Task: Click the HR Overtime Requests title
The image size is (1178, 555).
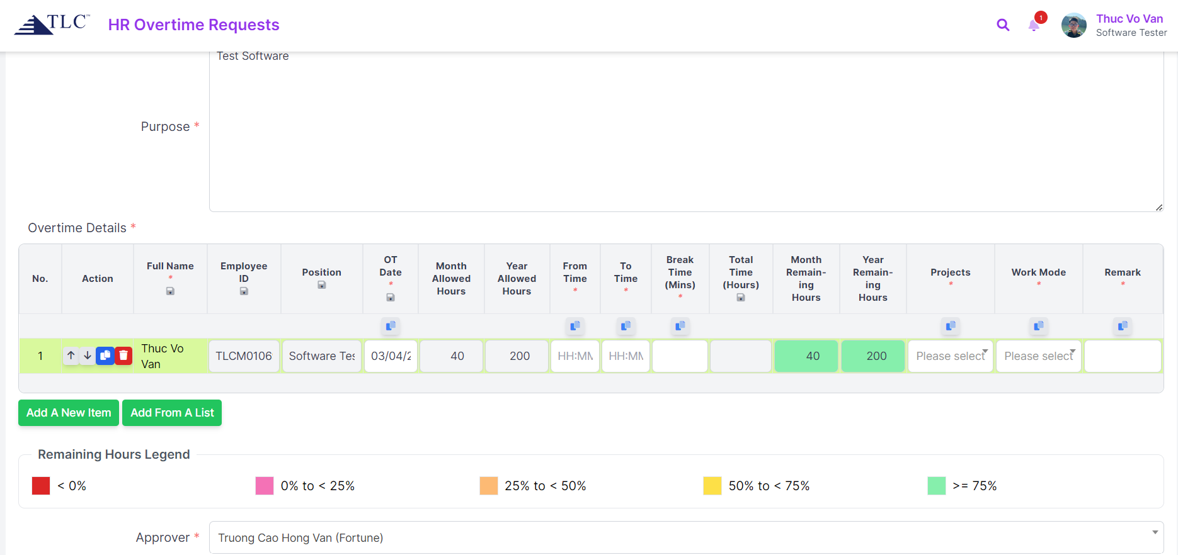Action: [193, 25]
